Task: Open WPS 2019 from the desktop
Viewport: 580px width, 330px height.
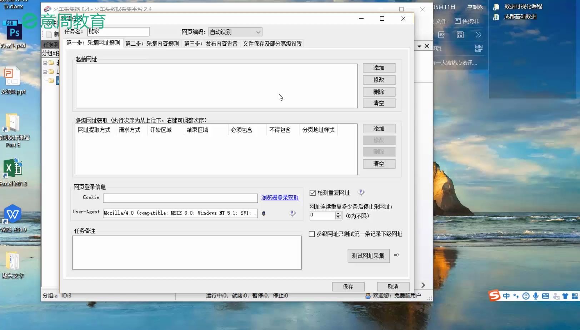Action: pos(12,214)
